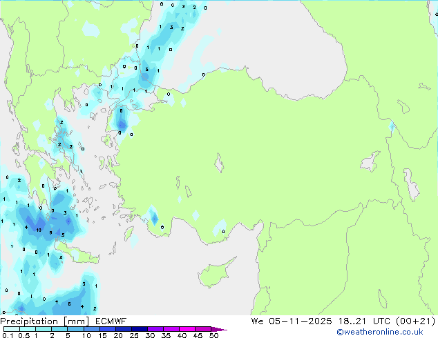Pick the 15–20 mm blue legend swatch
This screenshot has height=338, width=438.
108,329
